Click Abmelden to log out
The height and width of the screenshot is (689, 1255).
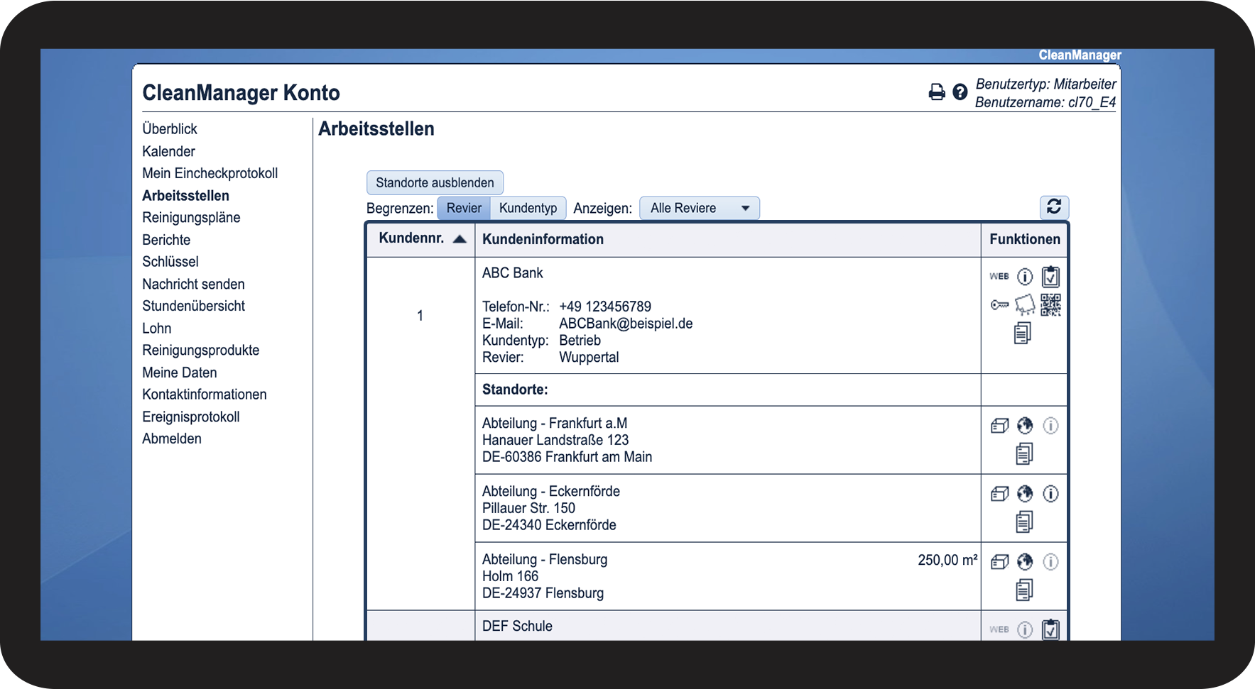click(172, 439)
